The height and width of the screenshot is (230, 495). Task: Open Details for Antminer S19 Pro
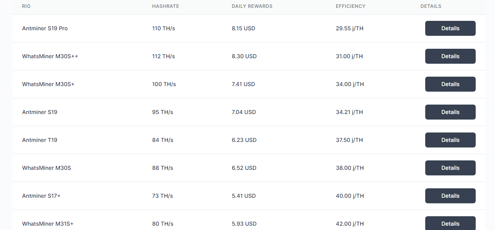tap(450, 28)
